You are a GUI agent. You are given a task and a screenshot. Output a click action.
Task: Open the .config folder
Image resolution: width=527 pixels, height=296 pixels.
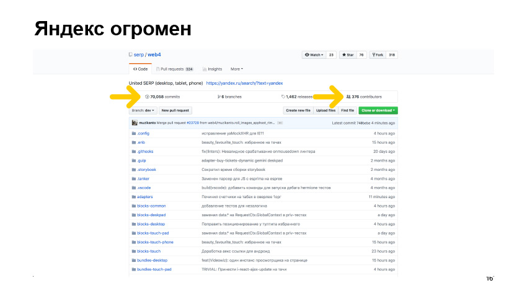pyautogui.click(x=143, y=133)
